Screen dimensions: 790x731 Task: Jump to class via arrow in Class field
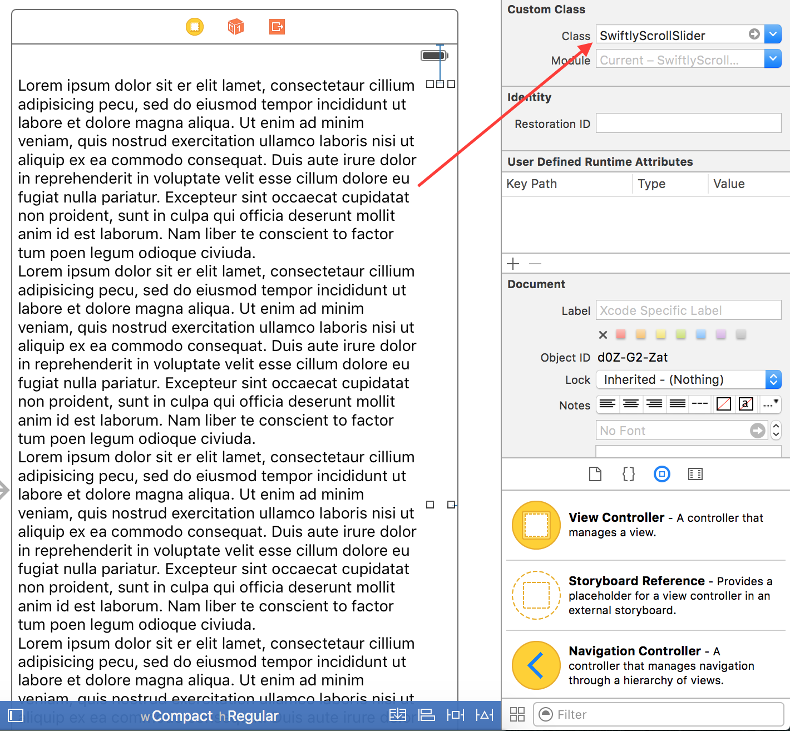754,34
